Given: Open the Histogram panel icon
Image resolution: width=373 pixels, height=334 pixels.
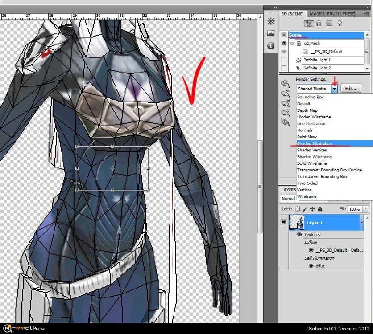Looking at the screenshot, I should coord(271,33).
